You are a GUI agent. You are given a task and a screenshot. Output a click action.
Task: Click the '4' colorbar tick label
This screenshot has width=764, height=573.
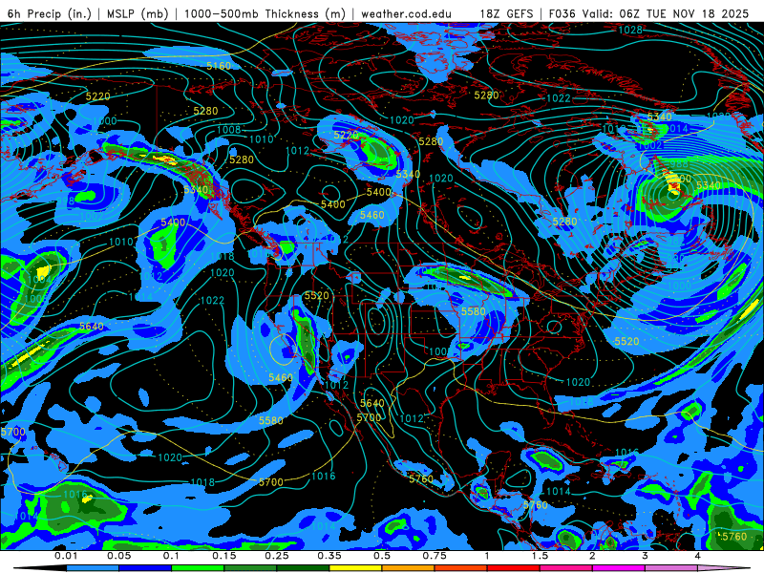[x=698, y=556]
